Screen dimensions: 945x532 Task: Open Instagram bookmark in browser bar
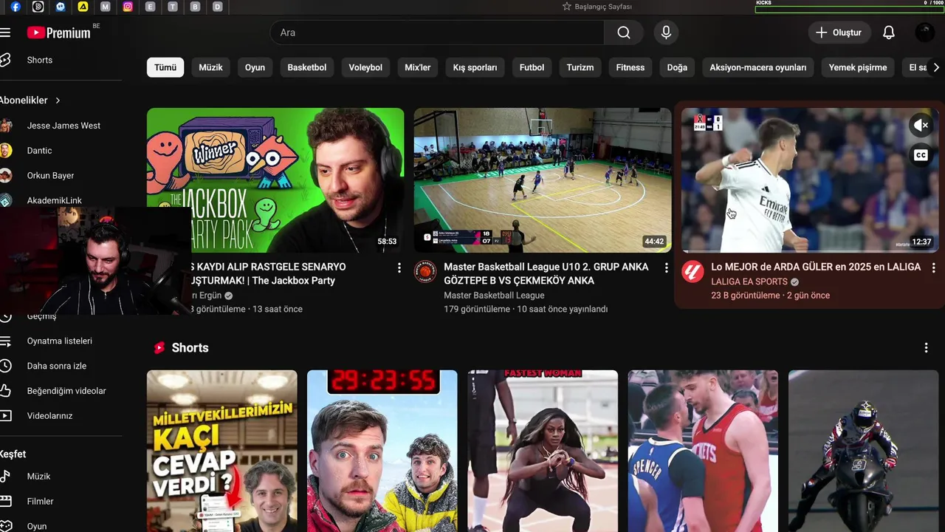coord(128,7)
